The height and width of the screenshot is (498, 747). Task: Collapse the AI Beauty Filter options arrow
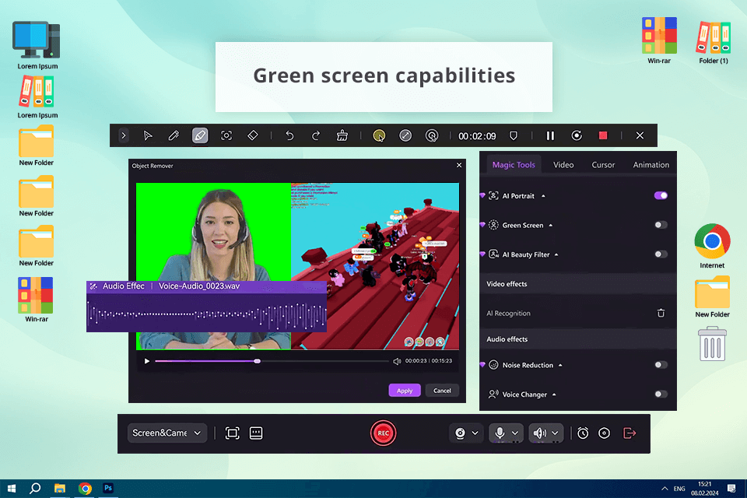click(x=556, y=255)
